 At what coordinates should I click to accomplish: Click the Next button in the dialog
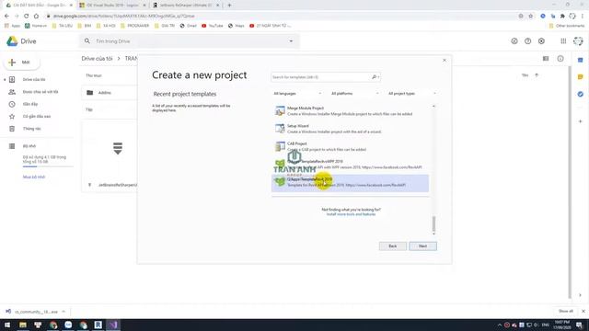coord(422,246)
